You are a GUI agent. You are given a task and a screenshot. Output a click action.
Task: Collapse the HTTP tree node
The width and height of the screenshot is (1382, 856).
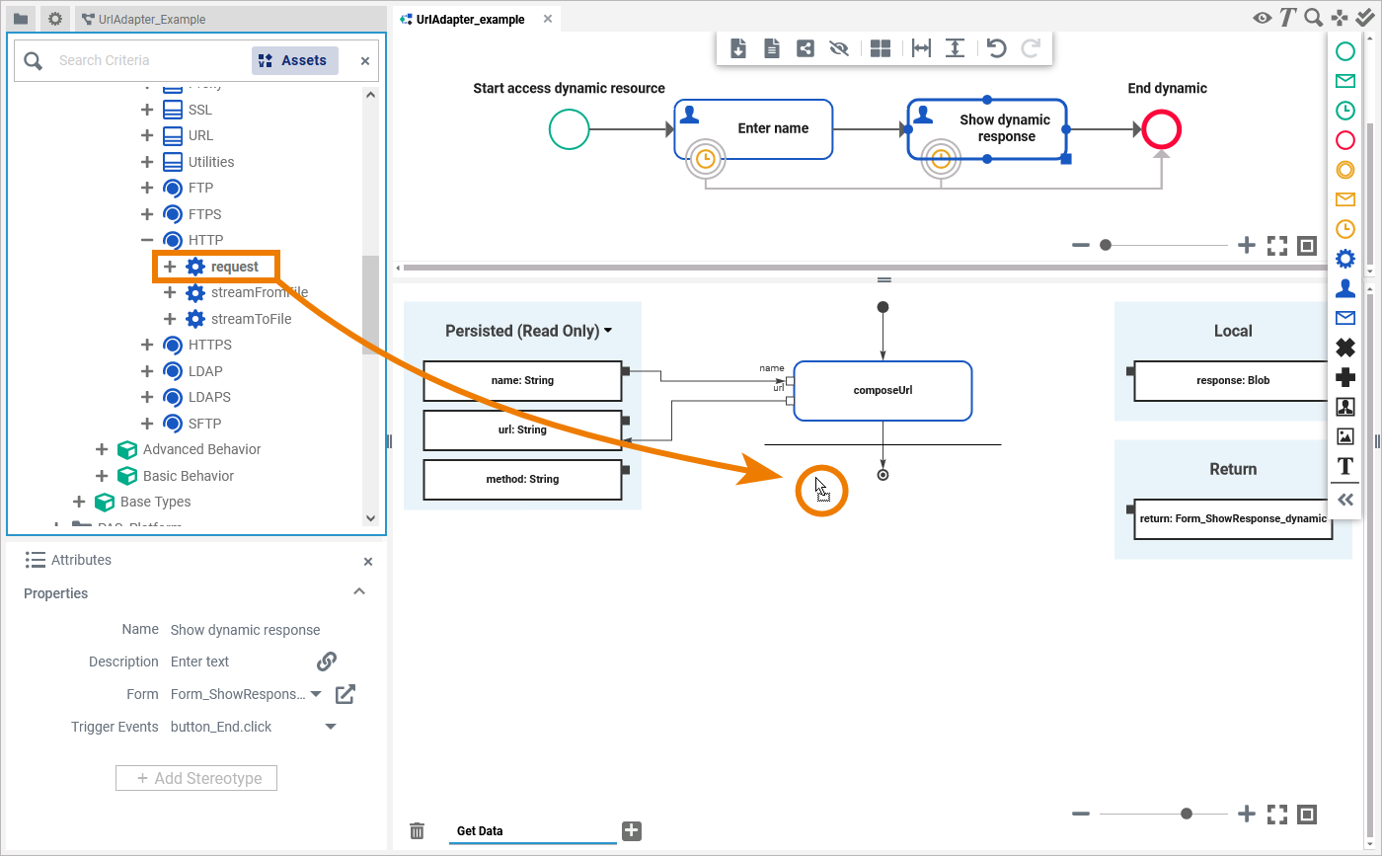point(147,240)
